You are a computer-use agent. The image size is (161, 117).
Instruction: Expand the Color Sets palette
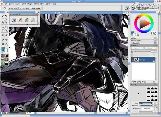point(131,41)
